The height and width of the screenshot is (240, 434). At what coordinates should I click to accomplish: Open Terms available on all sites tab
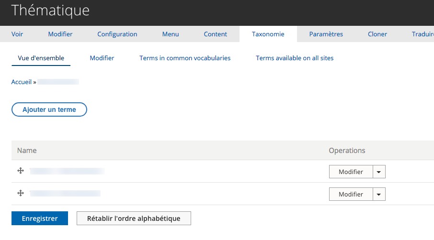pyautogui.click(x=295, y=58)
